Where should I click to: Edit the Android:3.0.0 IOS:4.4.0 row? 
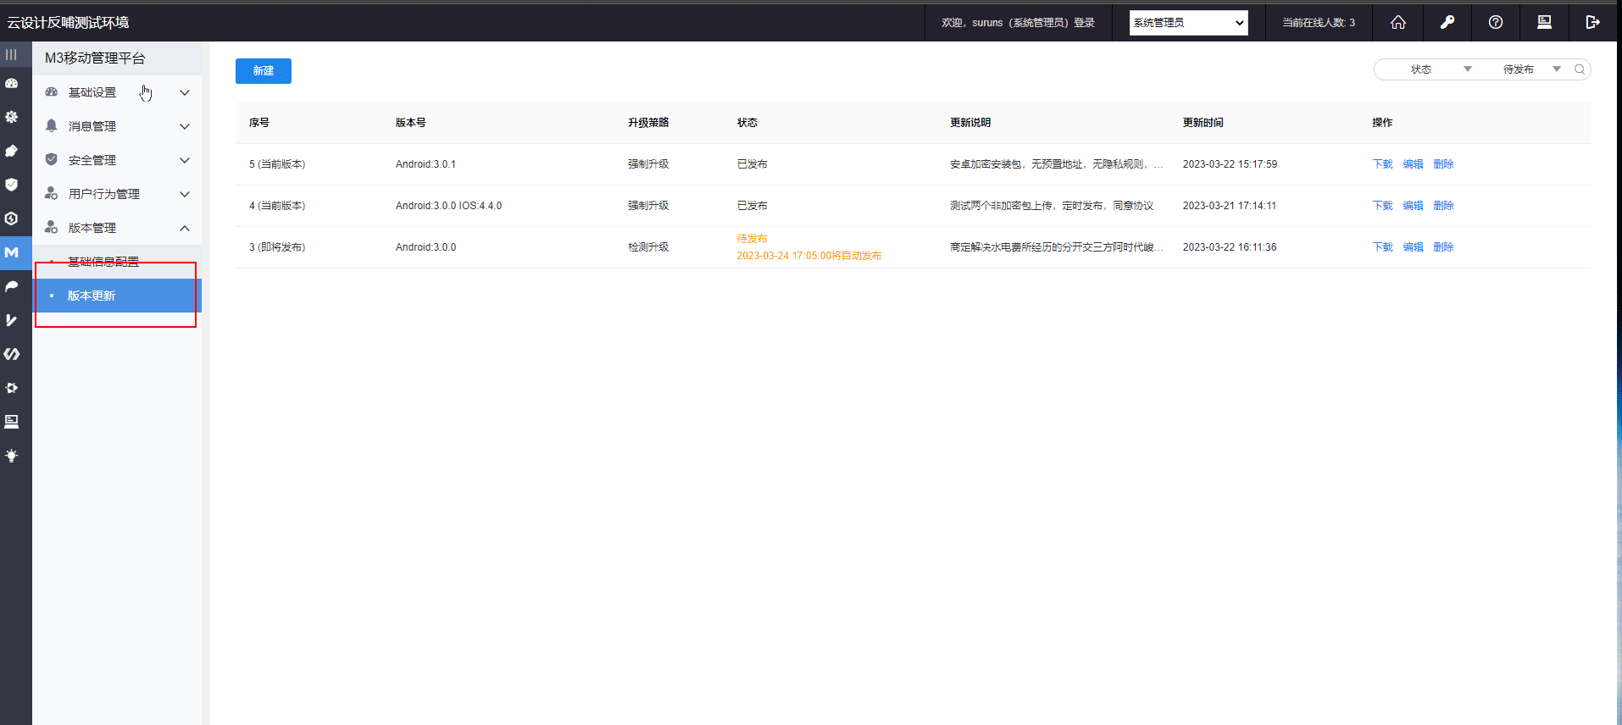coord(1413,206)
